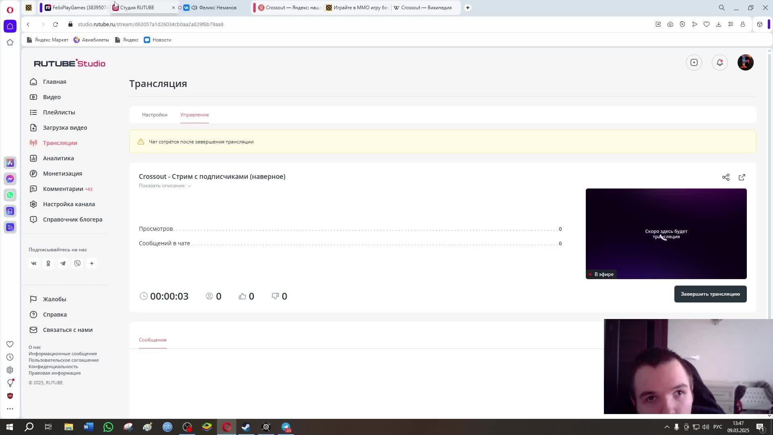This screenshot has width=773, height=435.
Task: Open the Telegram social link icon
Action: coord(63,263)
